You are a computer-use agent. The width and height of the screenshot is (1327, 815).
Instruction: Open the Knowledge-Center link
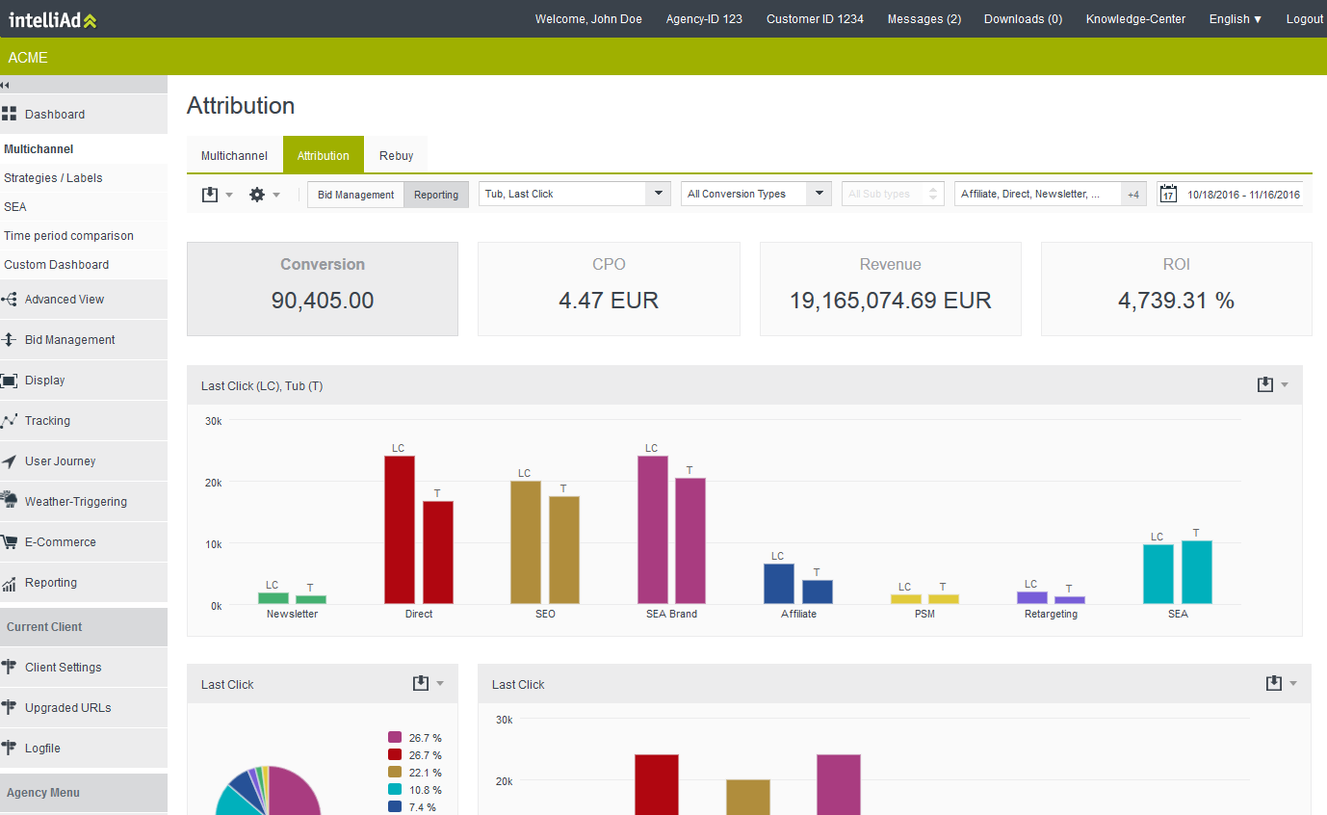(x=1135, y=19)
